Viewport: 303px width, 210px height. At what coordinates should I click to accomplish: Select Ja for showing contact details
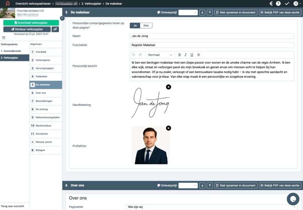pyautogui.click(x=135, y=25)
